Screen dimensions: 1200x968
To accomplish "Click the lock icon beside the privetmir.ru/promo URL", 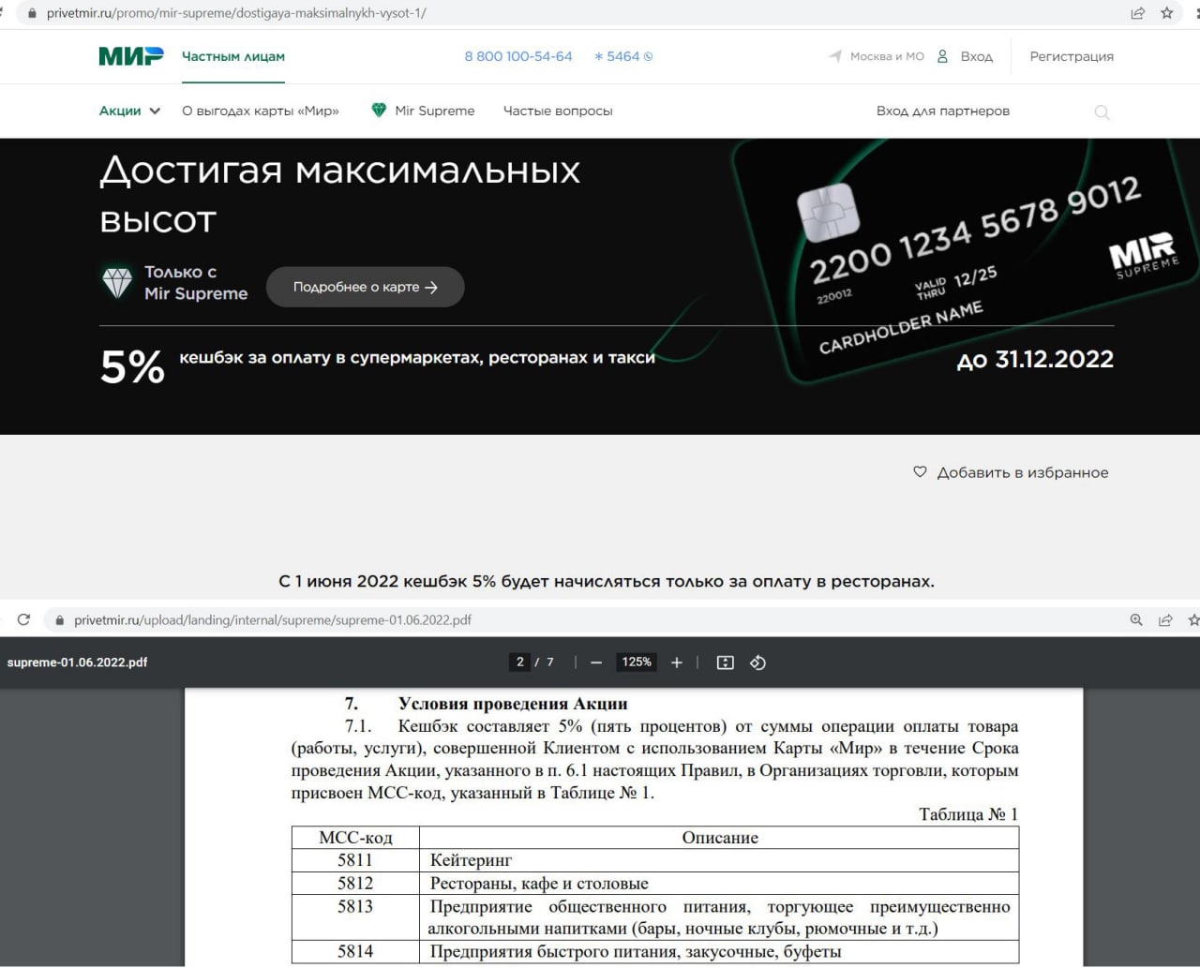I will tap(33, 13).
